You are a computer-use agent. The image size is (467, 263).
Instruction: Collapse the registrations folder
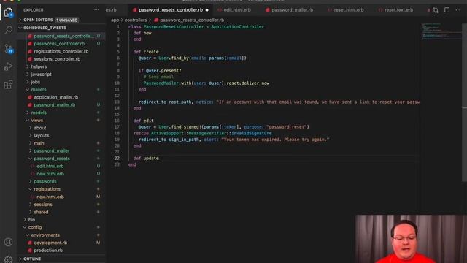pyautogui.click(x=47, y=189)
